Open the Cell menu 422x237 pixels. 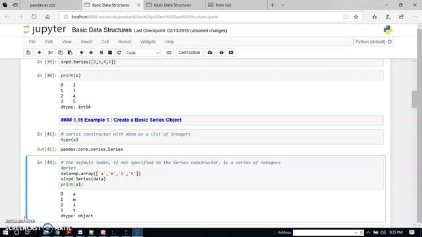coord(105,41)
